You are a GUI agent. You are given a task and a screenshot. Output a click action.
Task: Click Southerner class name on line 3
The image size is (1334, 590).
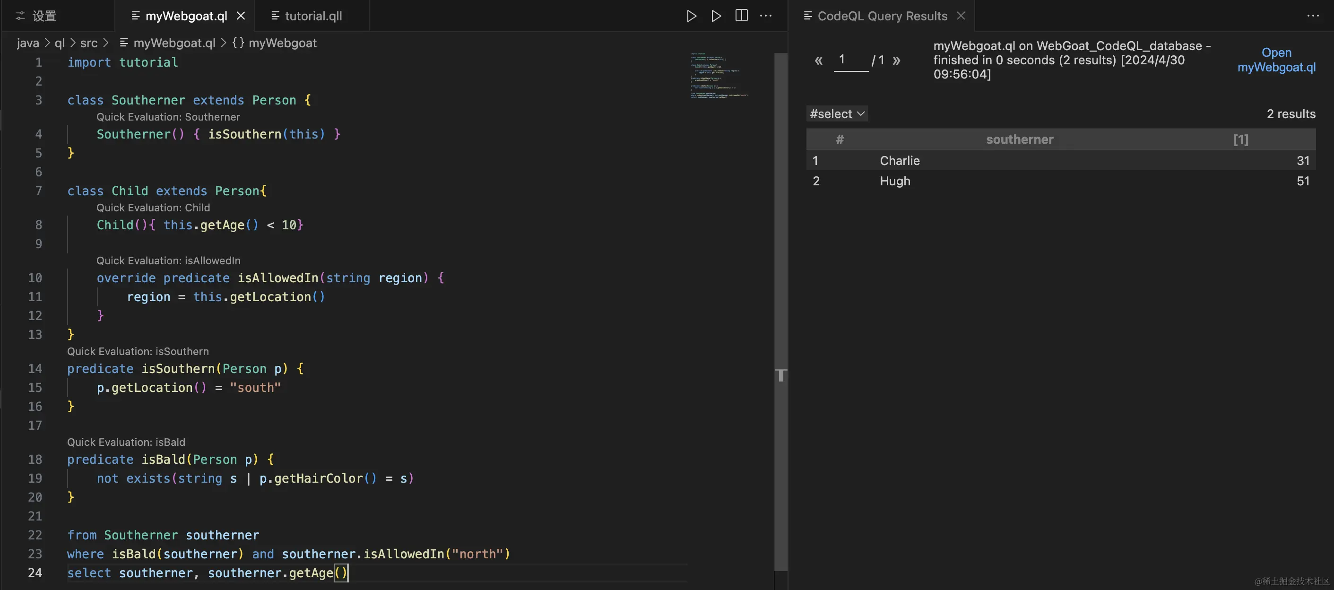click(148, 101)
